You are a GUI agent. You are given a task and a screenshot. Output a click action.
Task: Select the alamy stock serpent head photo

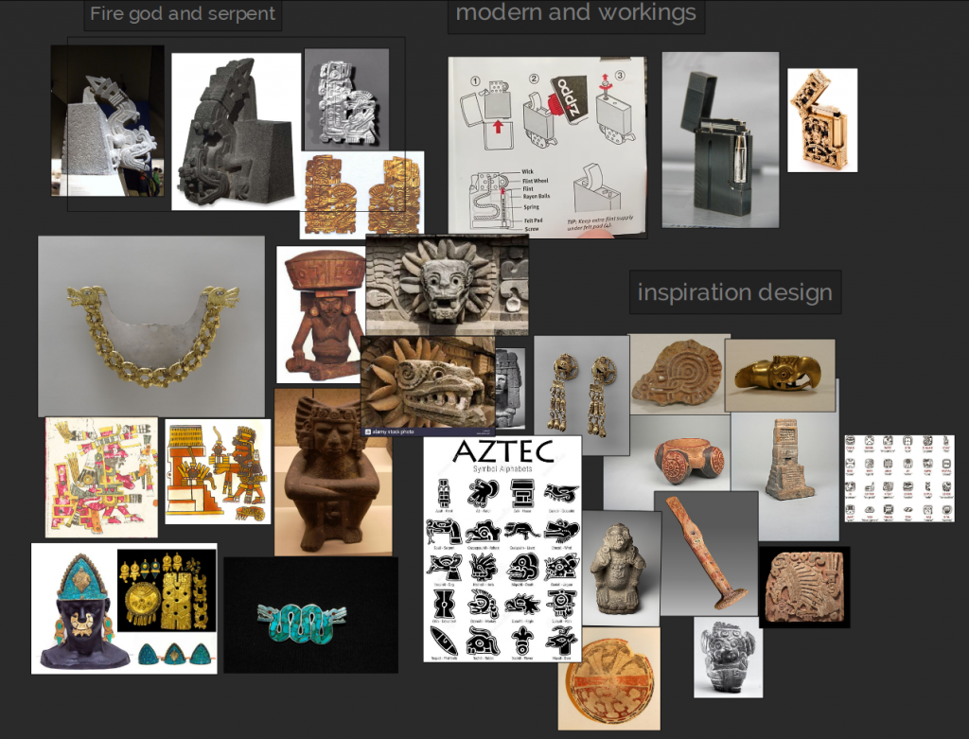(x=428, y=386)
